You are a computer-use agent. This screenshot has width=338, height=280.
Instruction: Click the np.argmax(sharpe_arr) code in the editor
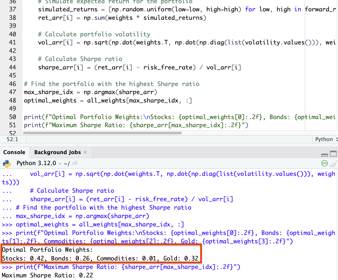(x=120, y=92)
